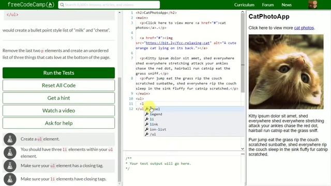Viewport: 331px width, 186px height.
Task: Click the code editor vertical scrollbar thumb
Action: 243,53
